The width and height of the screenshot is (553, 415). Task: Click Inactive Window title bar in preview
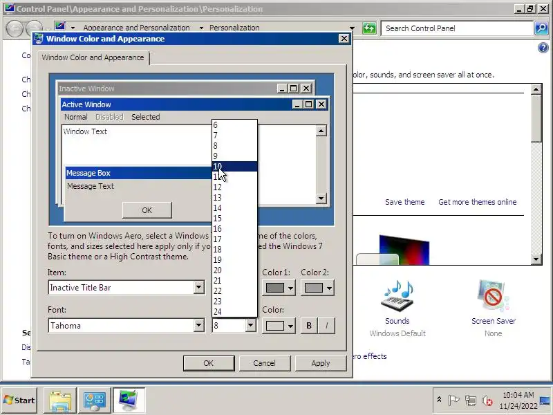coord(167,89)
